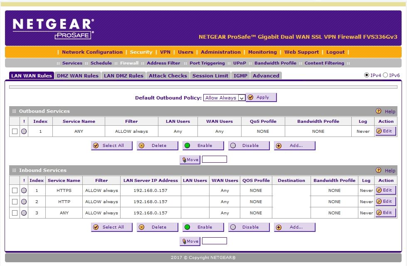The image size is (407, 266).
Task: Select All outbound services
Action: coord(111,146)
